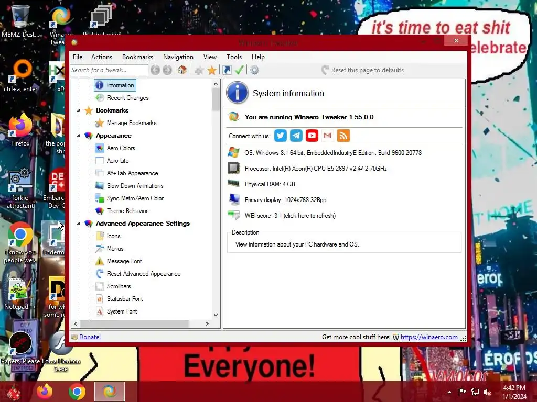Select System Font tree item
This screenshot has height=402, width=537.
[x=122, y=311]
